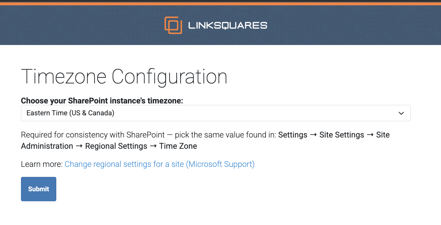
Task: Click the Choose your SharePoint instance's timezone label
Action: [102, 101]
